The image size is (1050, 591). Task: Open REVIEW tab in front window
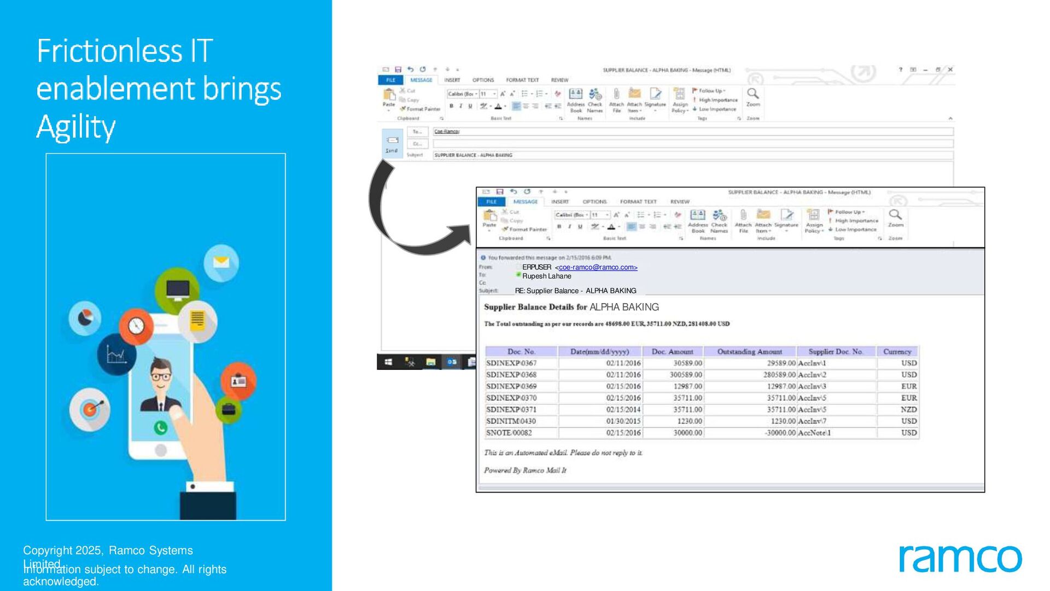click(680, 202)
